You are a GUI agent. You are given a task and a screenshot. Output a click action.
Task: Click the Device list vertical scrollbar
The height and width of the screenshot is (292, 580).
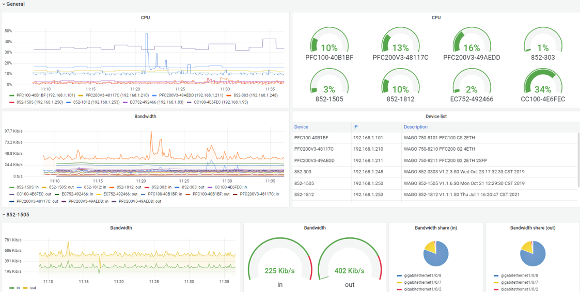coord(578,160)
